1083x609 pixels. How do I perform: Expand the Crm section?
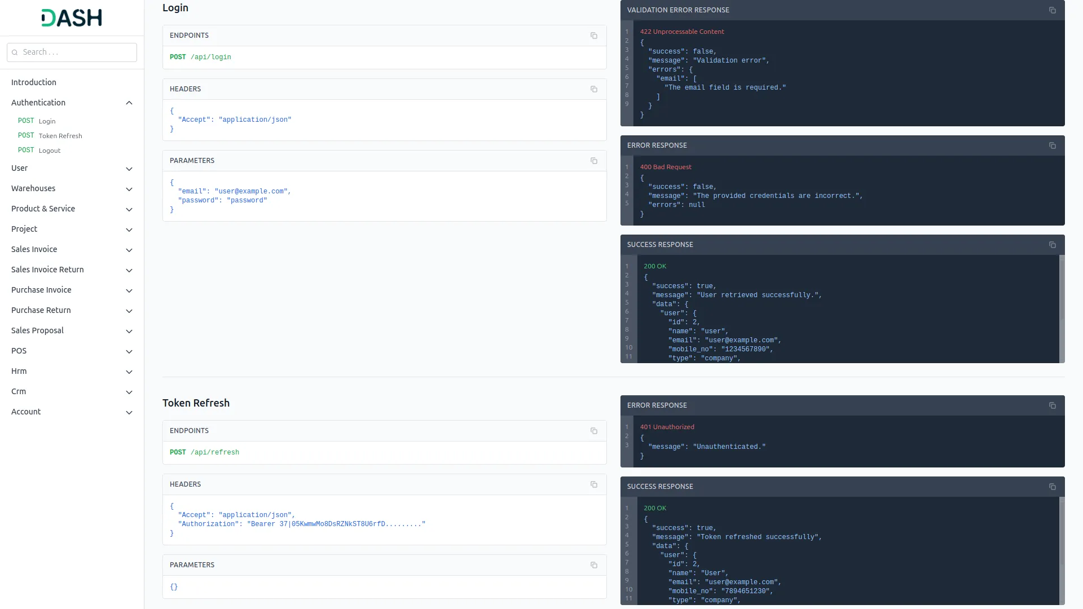(72, 391)
